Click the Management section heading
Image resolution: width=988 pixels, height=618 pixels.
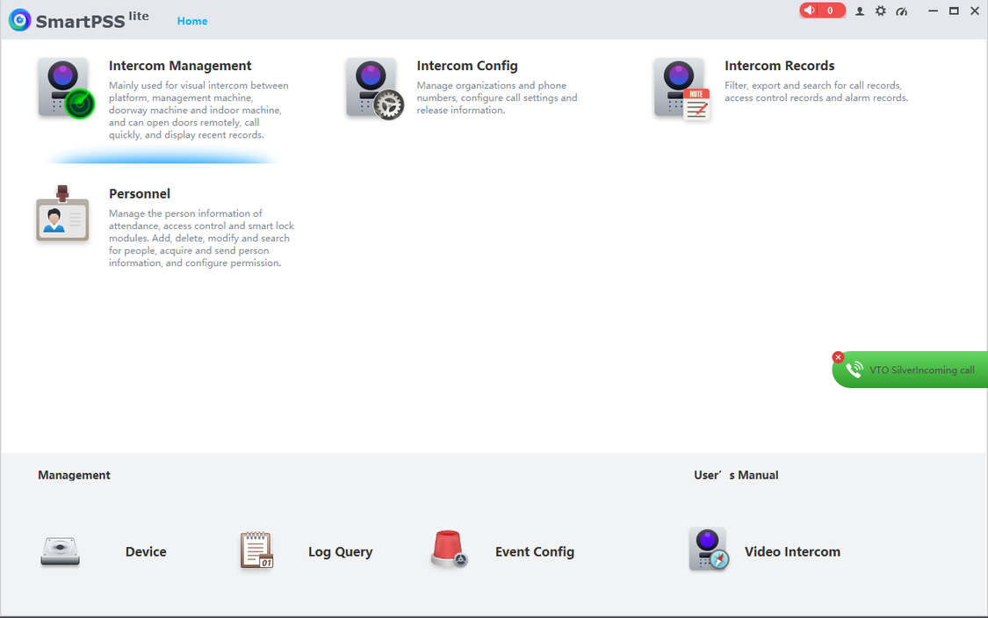[x=74, y=475]
